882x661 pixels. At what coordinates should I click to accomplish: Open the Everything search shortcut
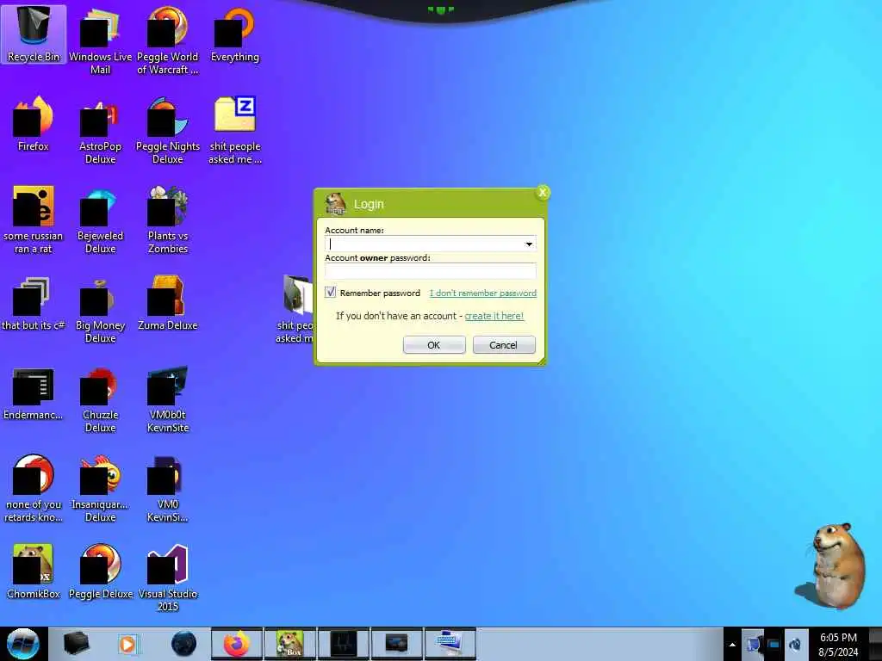point(235,34)
